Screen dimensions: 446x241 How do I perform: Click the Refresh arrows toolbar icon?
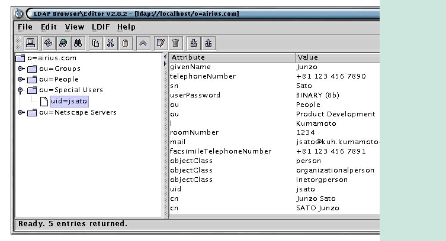[x=49, y=43]
